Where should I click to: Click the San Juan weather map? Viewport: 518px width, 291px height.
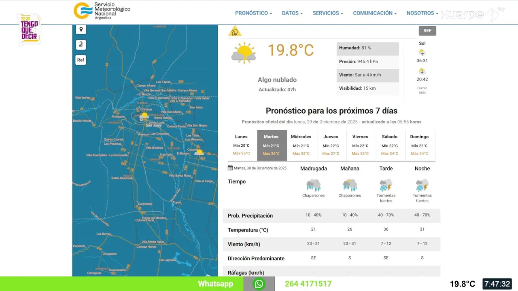pyautogui.click(x=145, y=151)
